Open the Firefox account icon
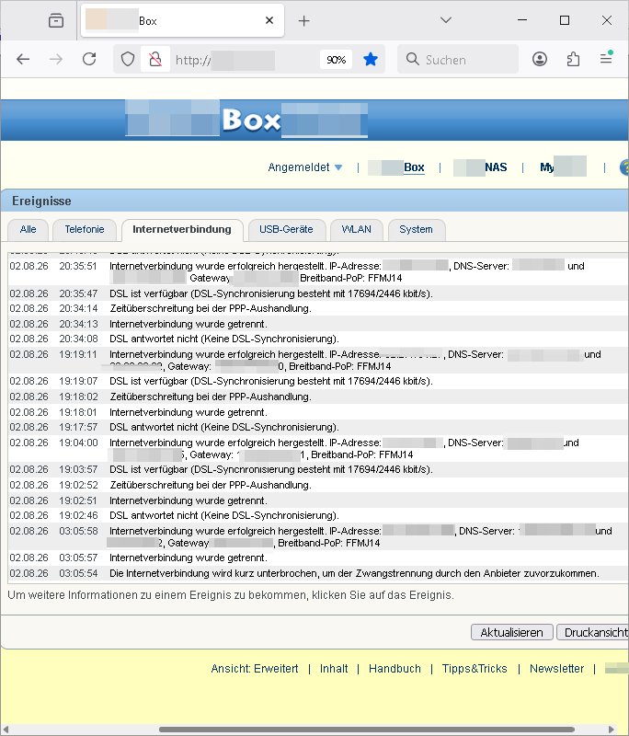 click(540, 59)
